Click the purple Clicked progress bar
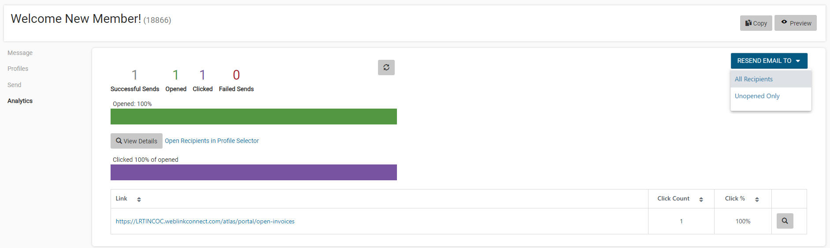Screen dimensions: 830x248 click(x=254, y=172)
